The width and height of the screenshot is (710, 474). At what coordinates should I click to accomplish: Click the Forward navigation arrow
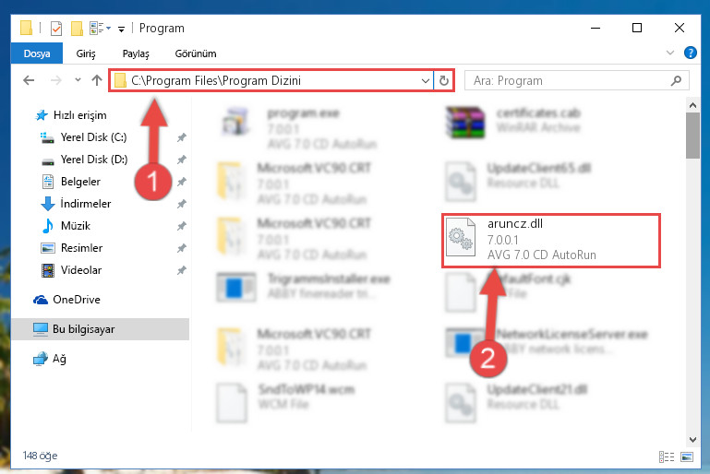coord(55,80)
